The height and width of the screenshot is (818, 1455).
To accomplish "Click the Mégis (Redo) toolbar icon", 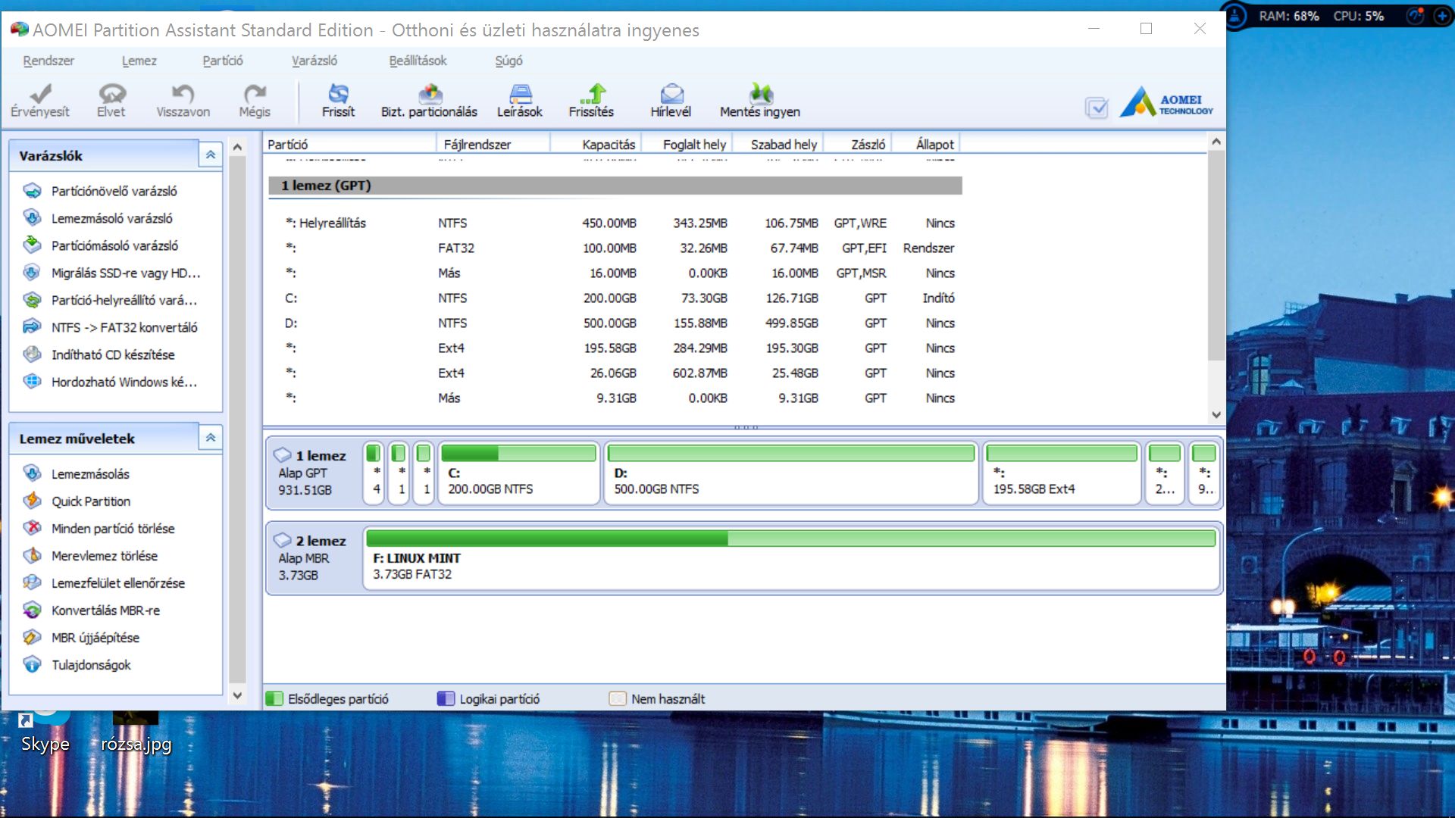I will tap(255, 101).
